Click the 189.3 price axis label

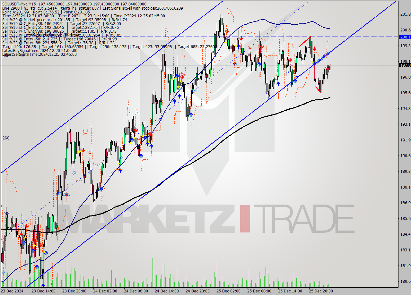click(405, 171)
